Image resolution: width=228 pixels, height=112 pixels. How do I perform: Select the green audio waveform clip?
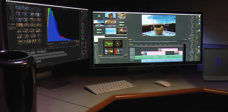tap(159, 57)
